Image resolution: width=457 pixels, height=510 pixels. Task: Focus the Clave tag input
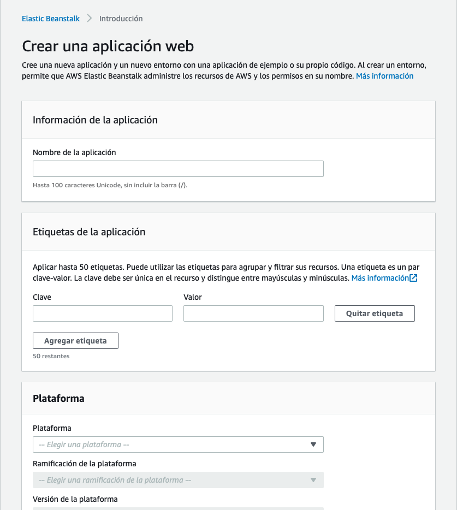point(103,313)
